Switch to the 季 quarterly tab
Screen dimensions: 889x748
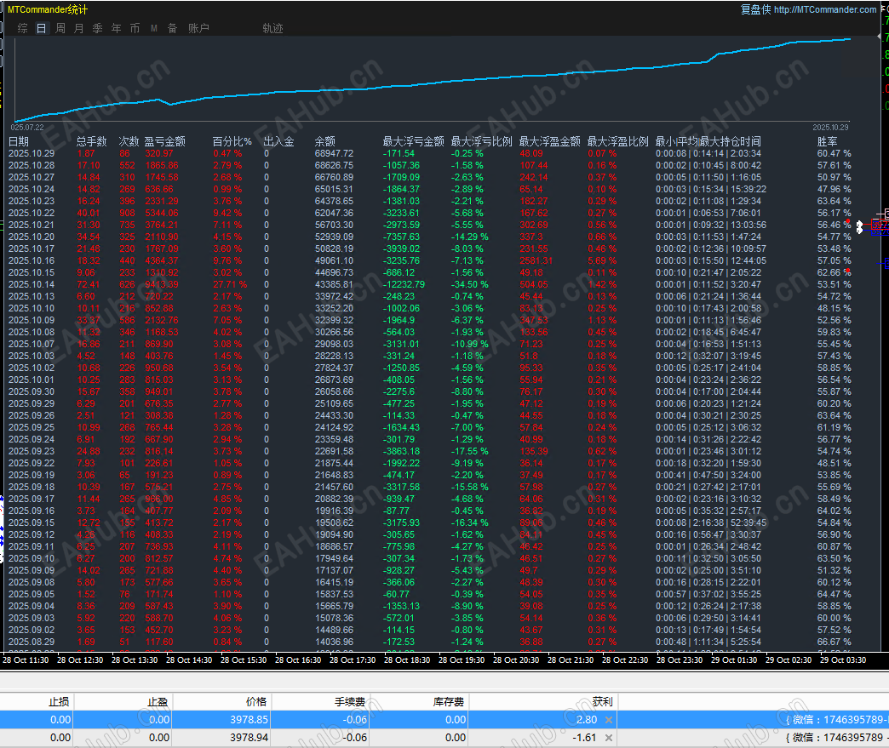[97, 28]
